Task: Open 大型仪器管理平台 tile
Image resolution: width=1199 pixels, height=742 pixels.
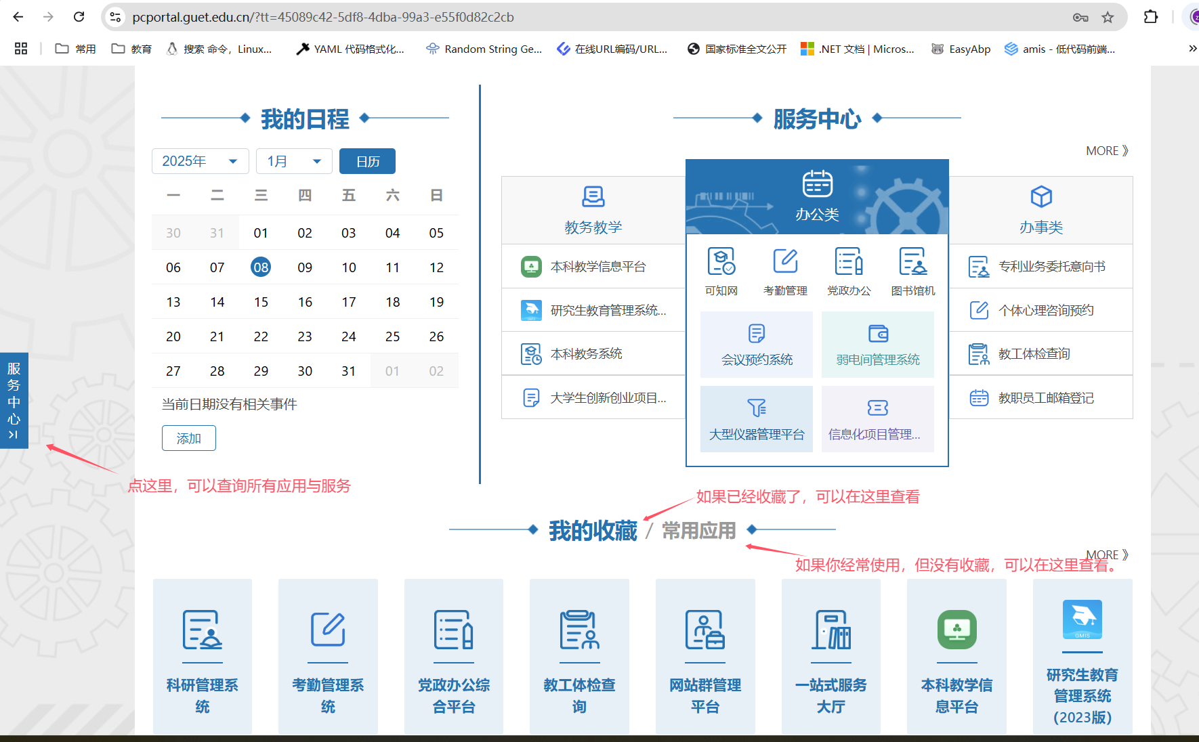Action: [757, 419]
